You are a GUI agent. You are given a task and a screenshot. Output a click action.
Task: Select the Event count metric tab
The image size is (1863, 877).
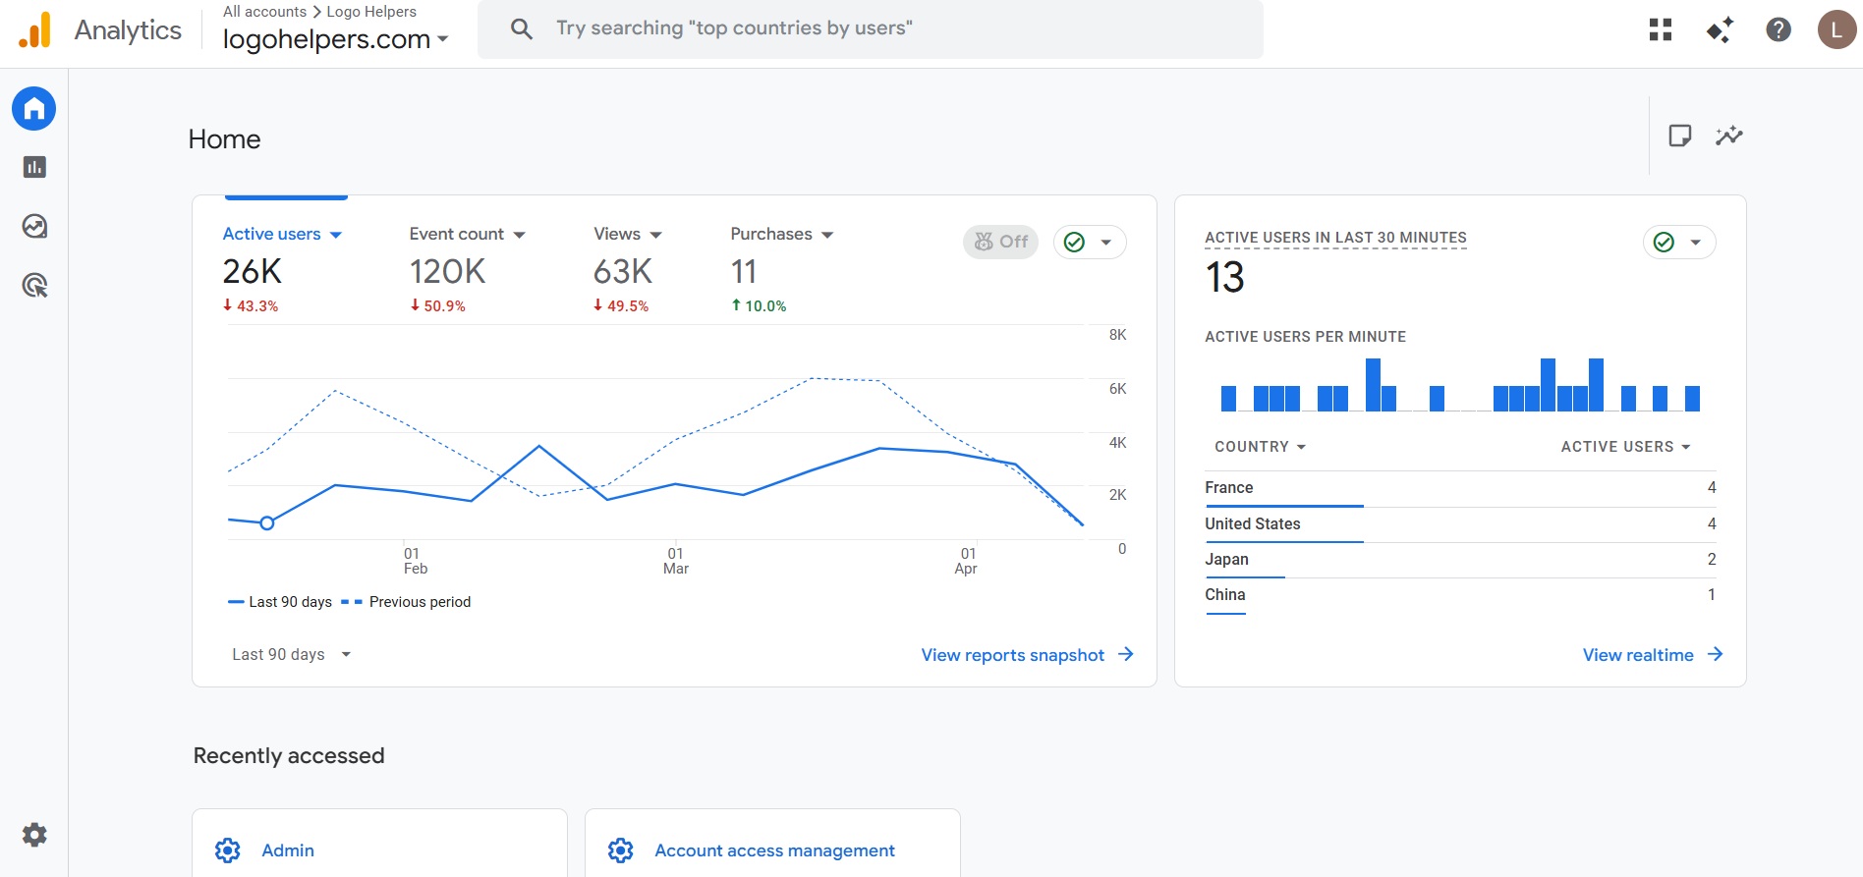[x=467, y=235]
